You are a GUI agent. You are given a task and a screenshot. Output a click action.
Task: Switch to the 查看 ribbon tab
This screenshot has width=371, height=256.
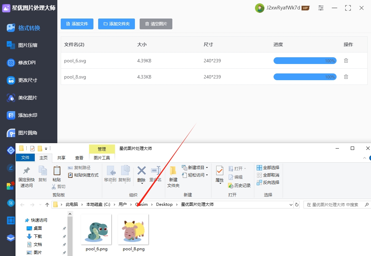coord(79,158)
